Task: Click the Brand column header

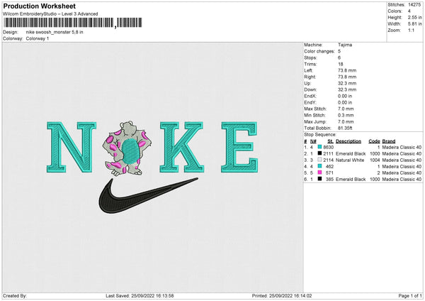Action: [x=389, y=141]
